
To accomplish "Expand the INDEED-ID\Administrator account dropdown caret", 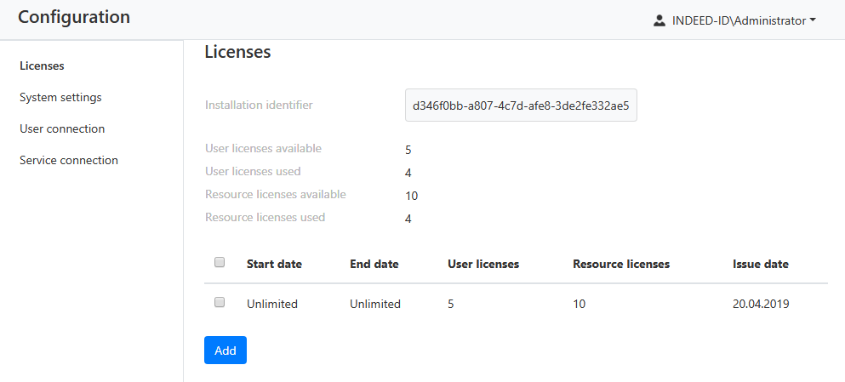I will pos(814,20).
